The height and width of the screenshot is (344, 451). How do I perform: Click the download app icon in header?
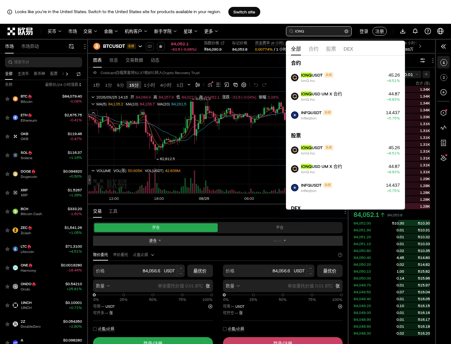click(403, 31)
